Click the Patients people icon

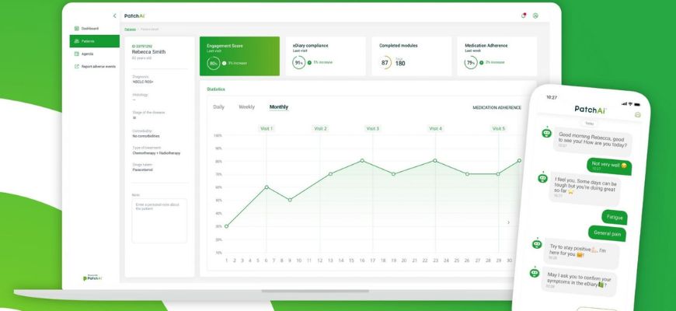pos(77,41)
